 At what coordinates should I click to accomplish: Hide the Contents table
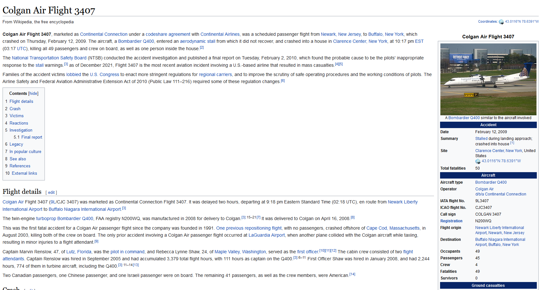33,94
